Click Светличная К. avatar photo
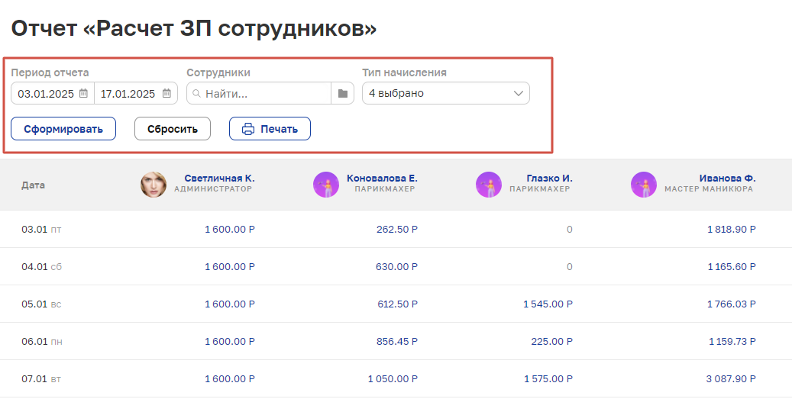 point(154,185)
